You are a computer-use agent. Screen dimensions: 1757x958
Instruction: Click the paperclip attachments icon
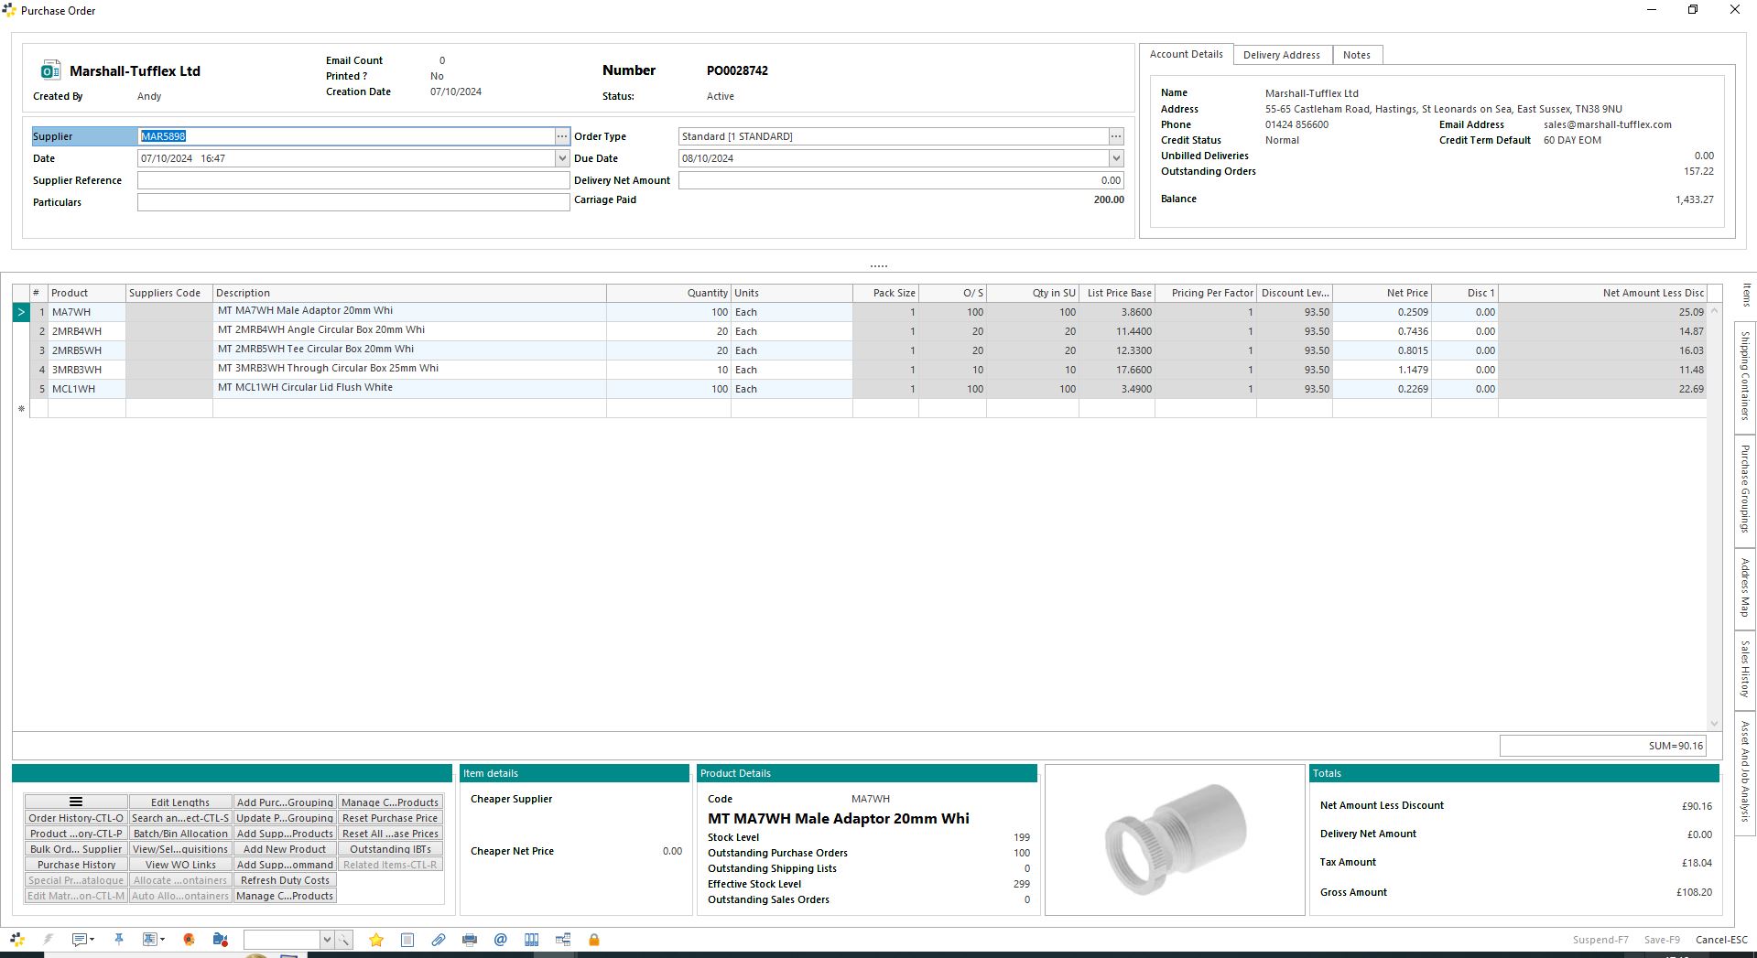point(439,940)
